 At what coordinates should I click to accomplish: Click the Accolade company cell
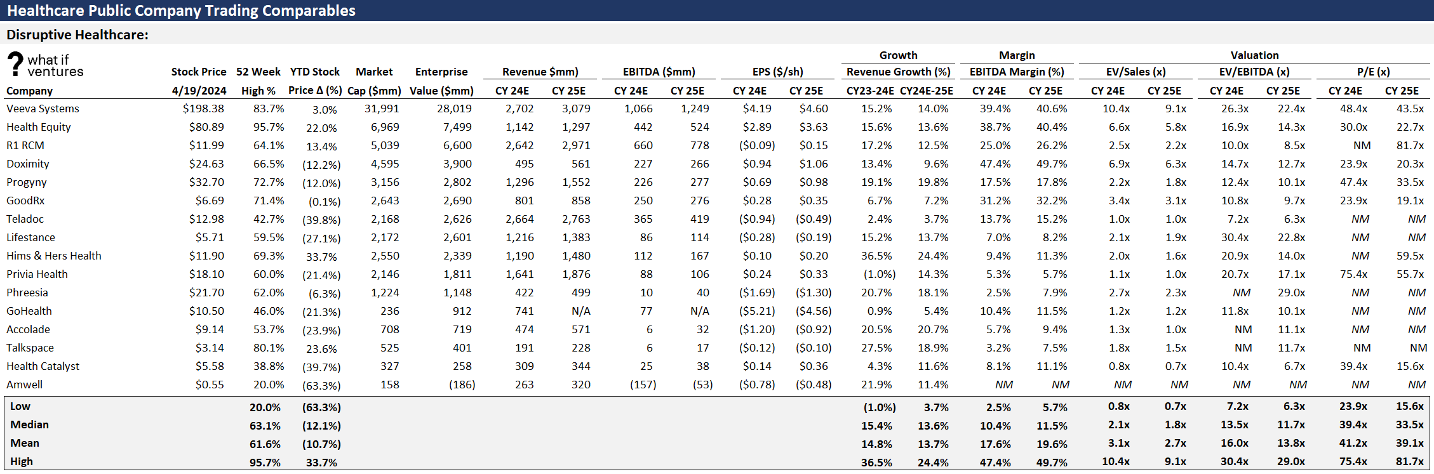click(x=28, y=329)
